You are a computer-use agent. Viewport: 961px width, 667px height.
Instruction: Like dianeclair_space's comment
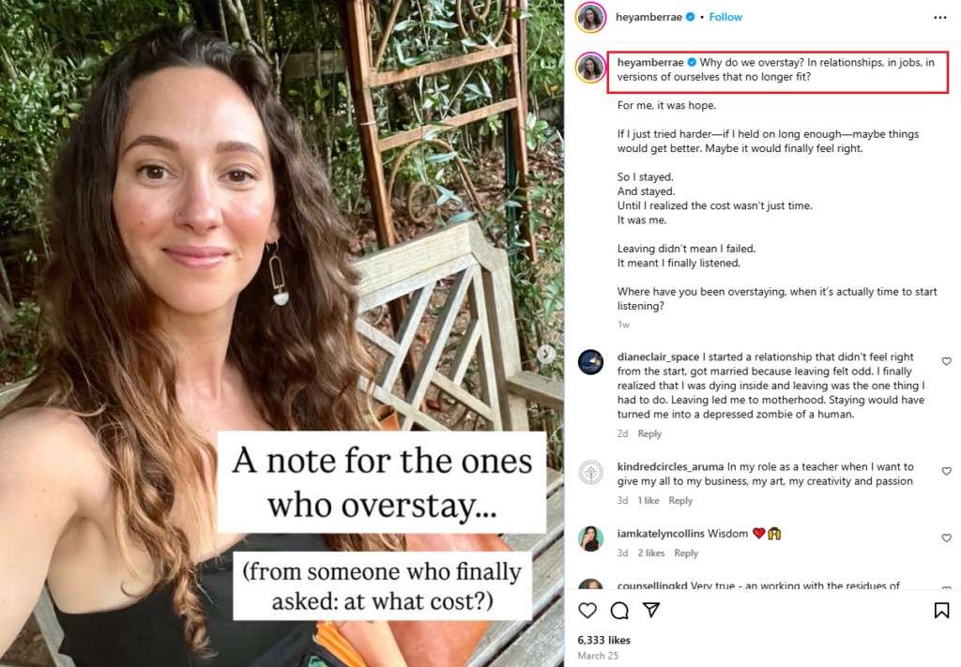[x=946, y=361]
